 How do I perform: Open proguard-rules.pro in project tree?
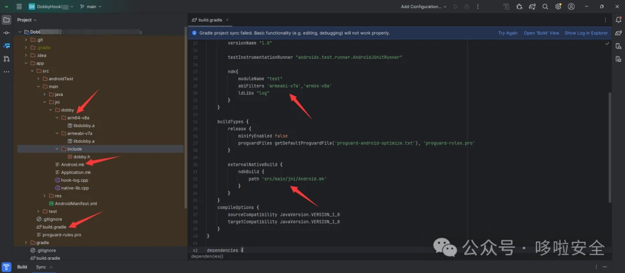coord(62,235)
